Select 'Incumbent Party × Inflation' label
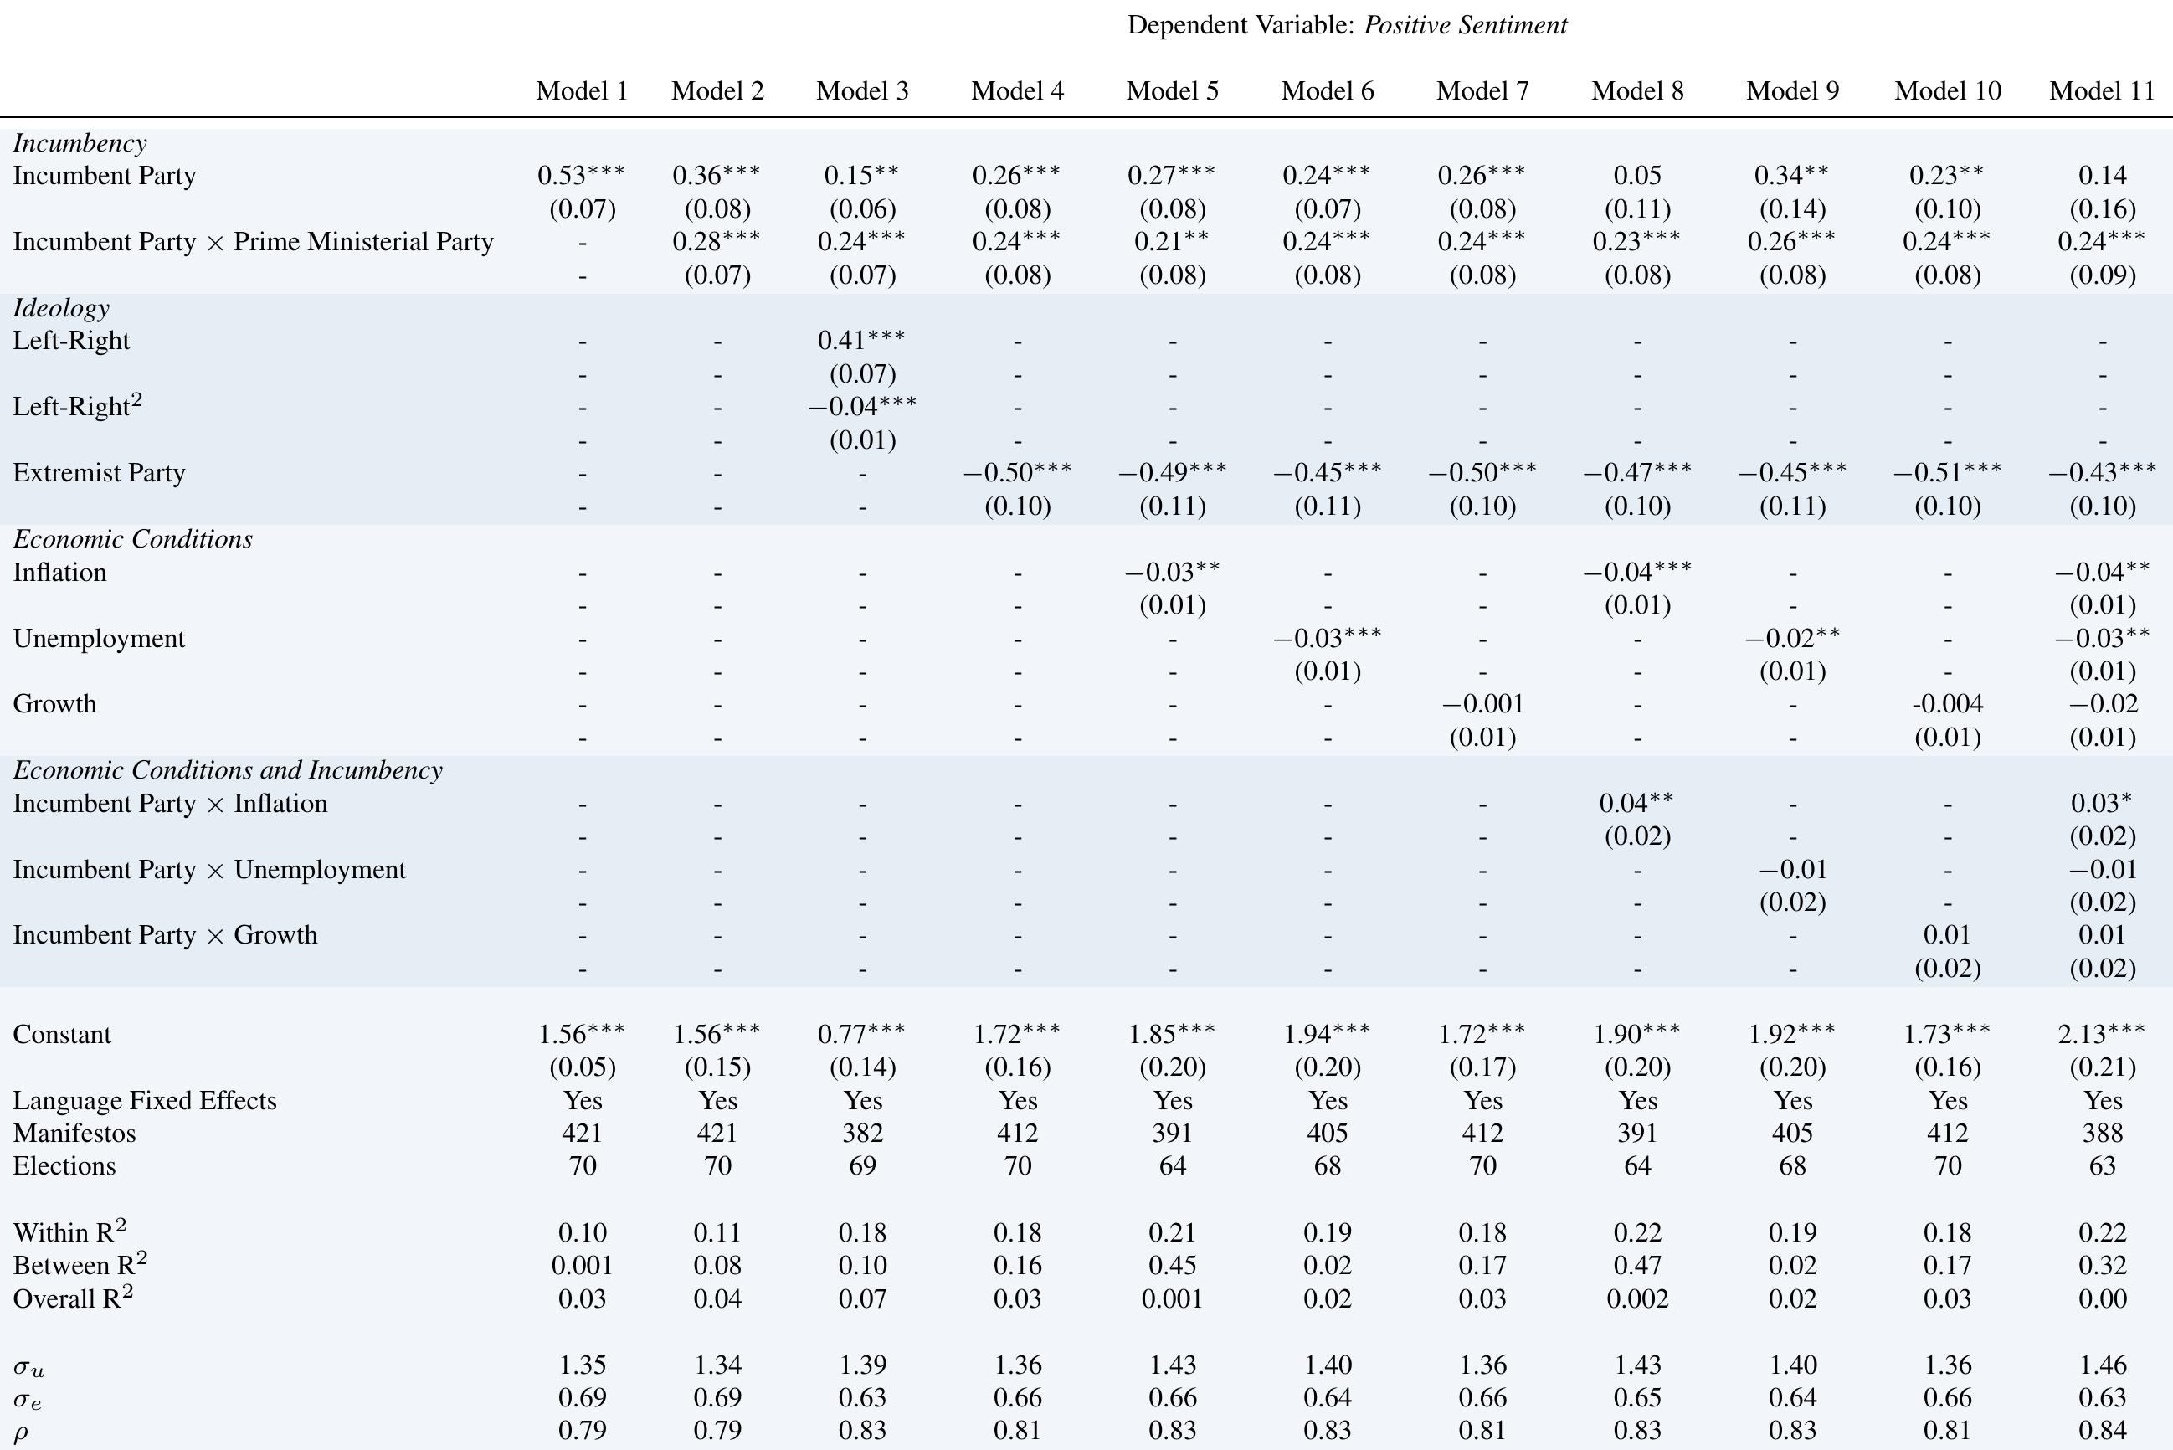This screenshot has width=2173, height=1450. pos(170,804)
